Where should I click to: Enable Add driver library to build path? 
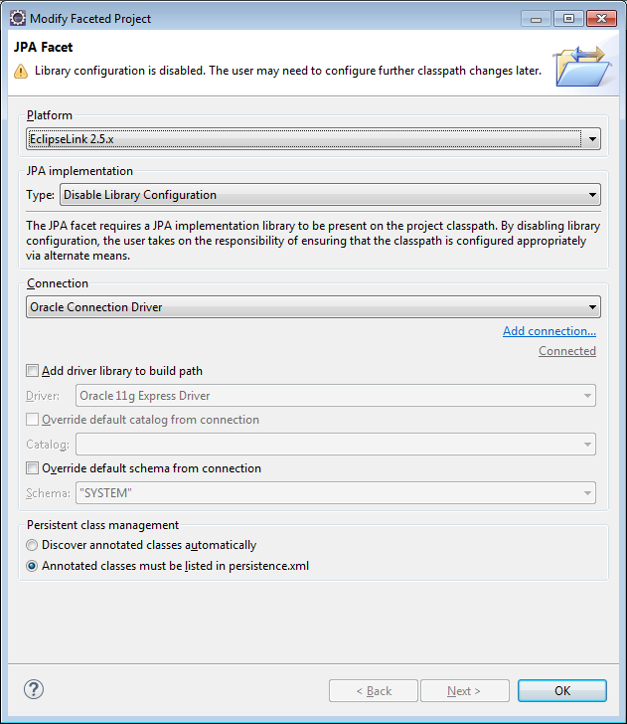click(33, 371)
